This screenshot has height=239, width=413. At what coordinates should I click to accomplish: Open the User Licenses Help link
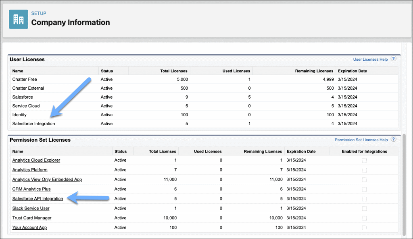(370, 60)
